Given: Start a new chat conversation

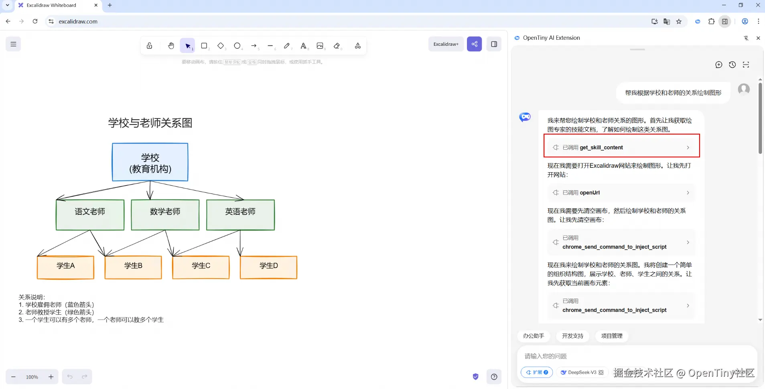Looking at the screenshot, I should (x=719, y=65).
